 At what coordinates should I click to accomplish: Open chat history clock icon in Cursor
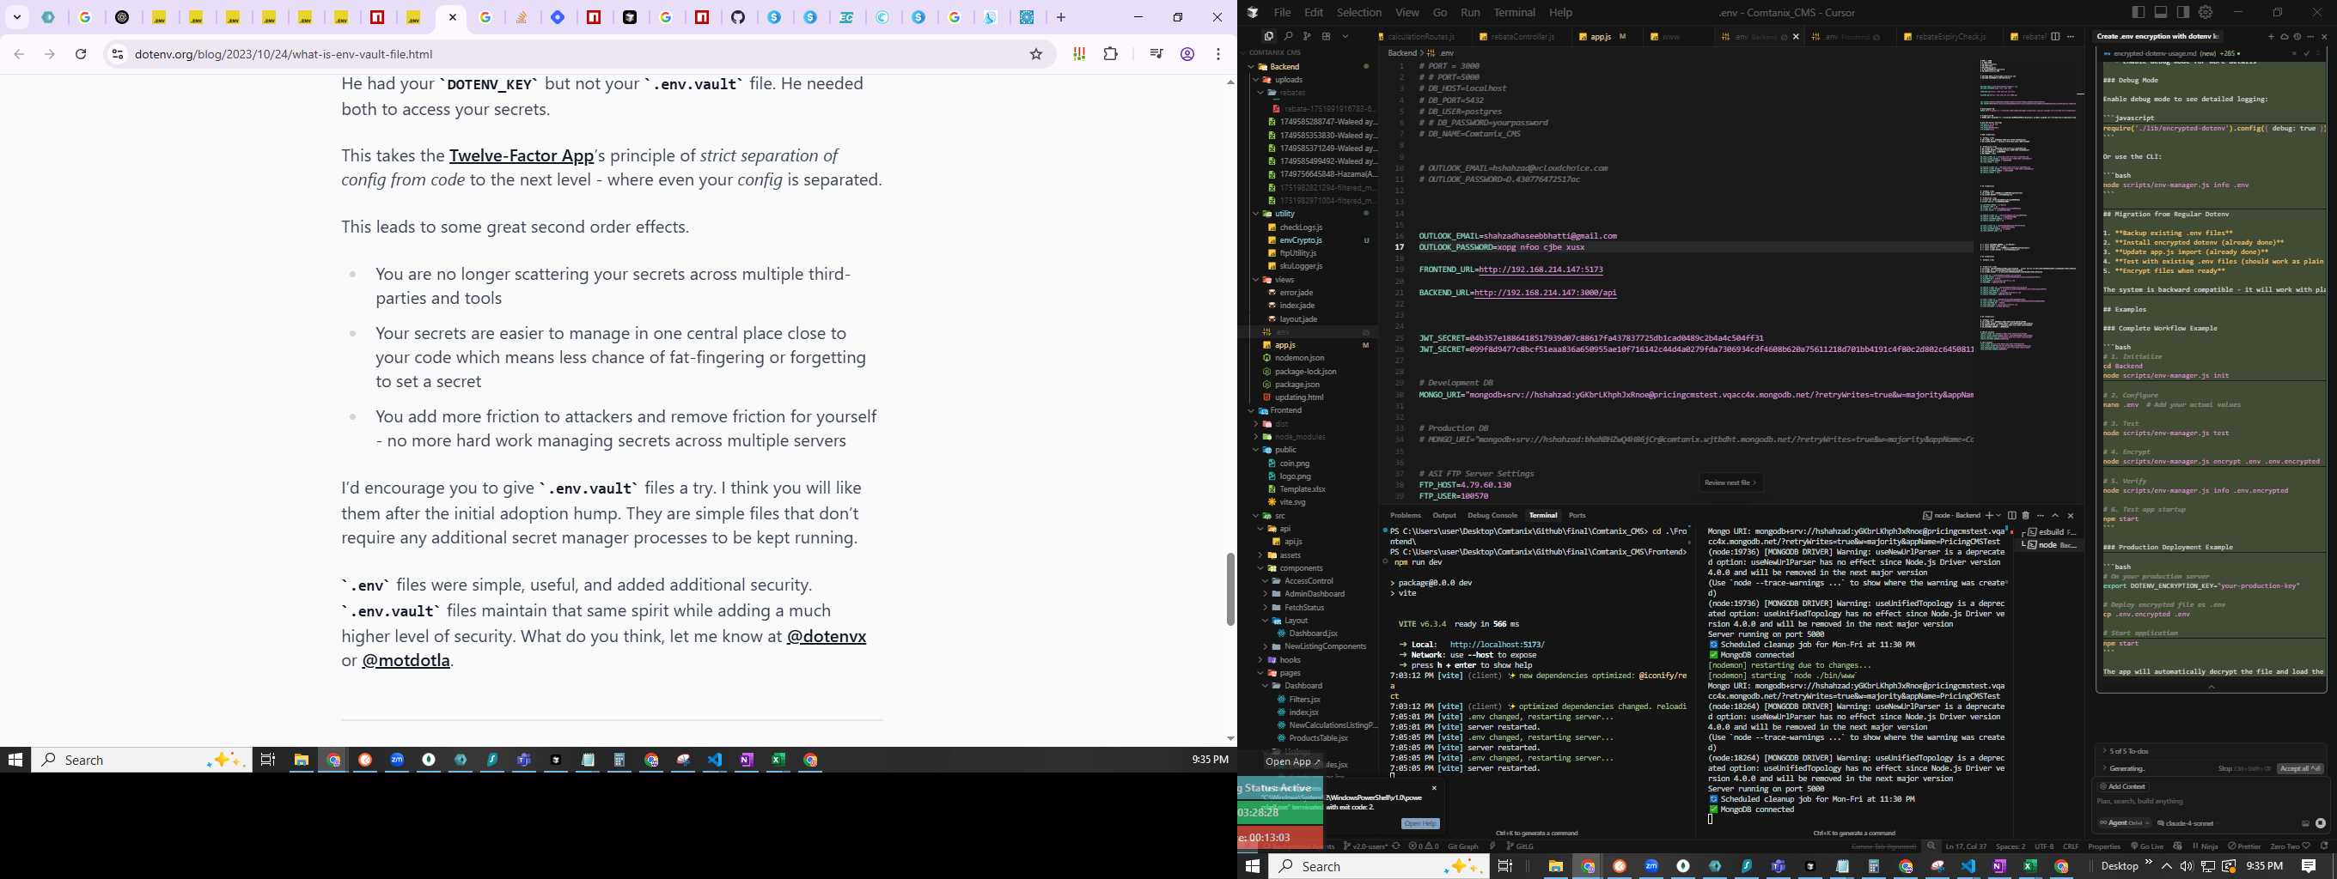(x=2297, y=37)
